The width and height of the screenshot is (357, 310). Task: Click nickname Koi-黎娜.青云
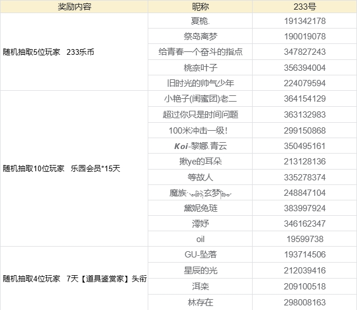pos(200,146)
